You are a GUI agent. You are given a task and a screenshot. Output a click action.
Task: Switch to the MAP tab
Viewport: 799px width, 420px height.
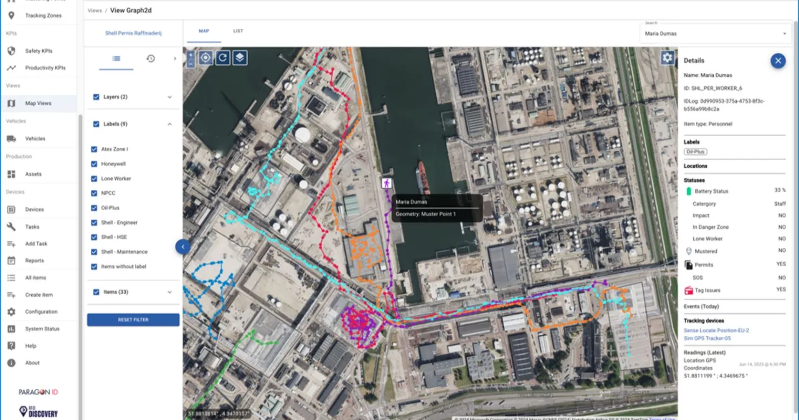pos(204,31)
